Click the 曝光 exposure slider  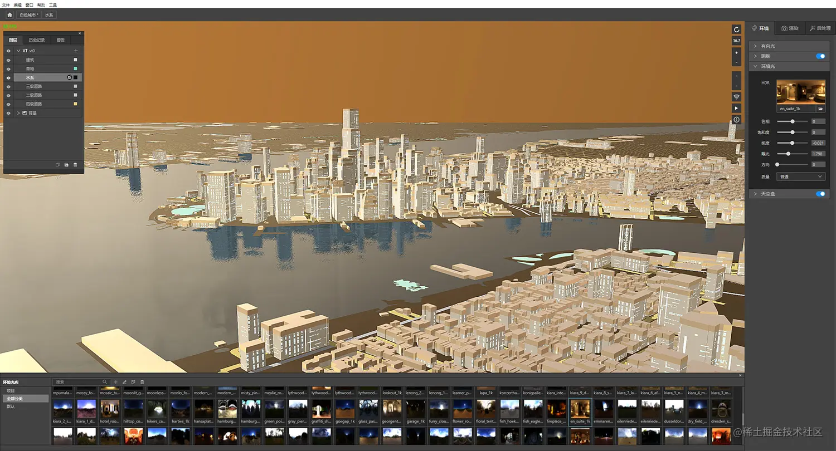click(793, 154)
